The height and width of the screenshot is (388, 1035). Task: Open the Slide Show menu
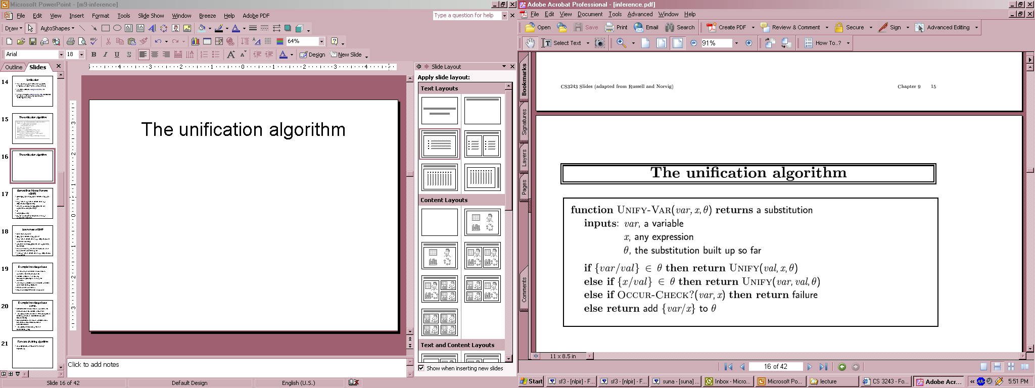(151, 16)
